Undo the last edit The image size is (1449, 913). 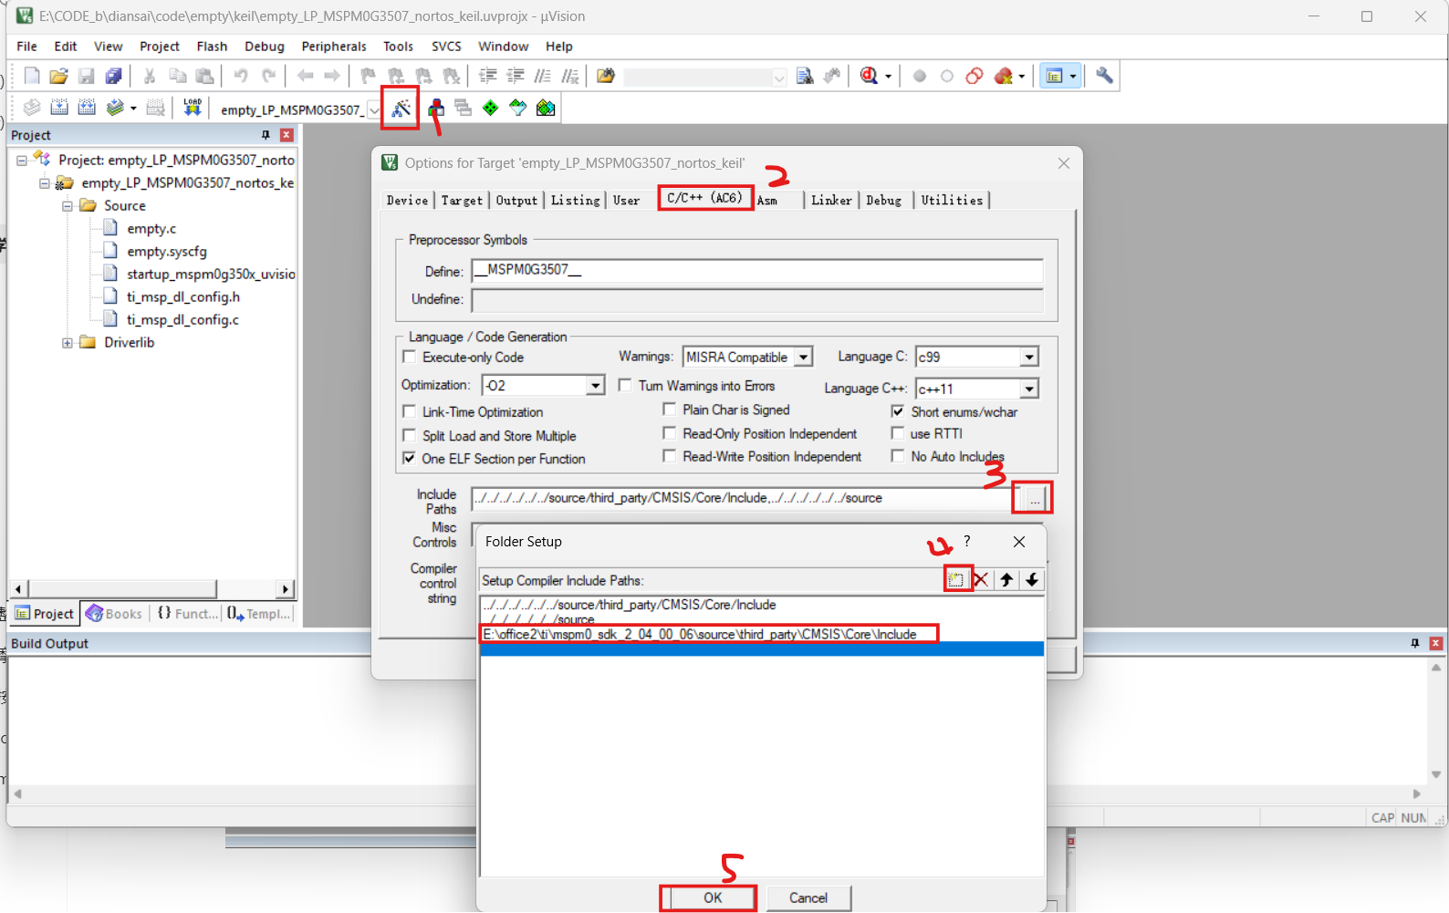[x=241, y=77]
